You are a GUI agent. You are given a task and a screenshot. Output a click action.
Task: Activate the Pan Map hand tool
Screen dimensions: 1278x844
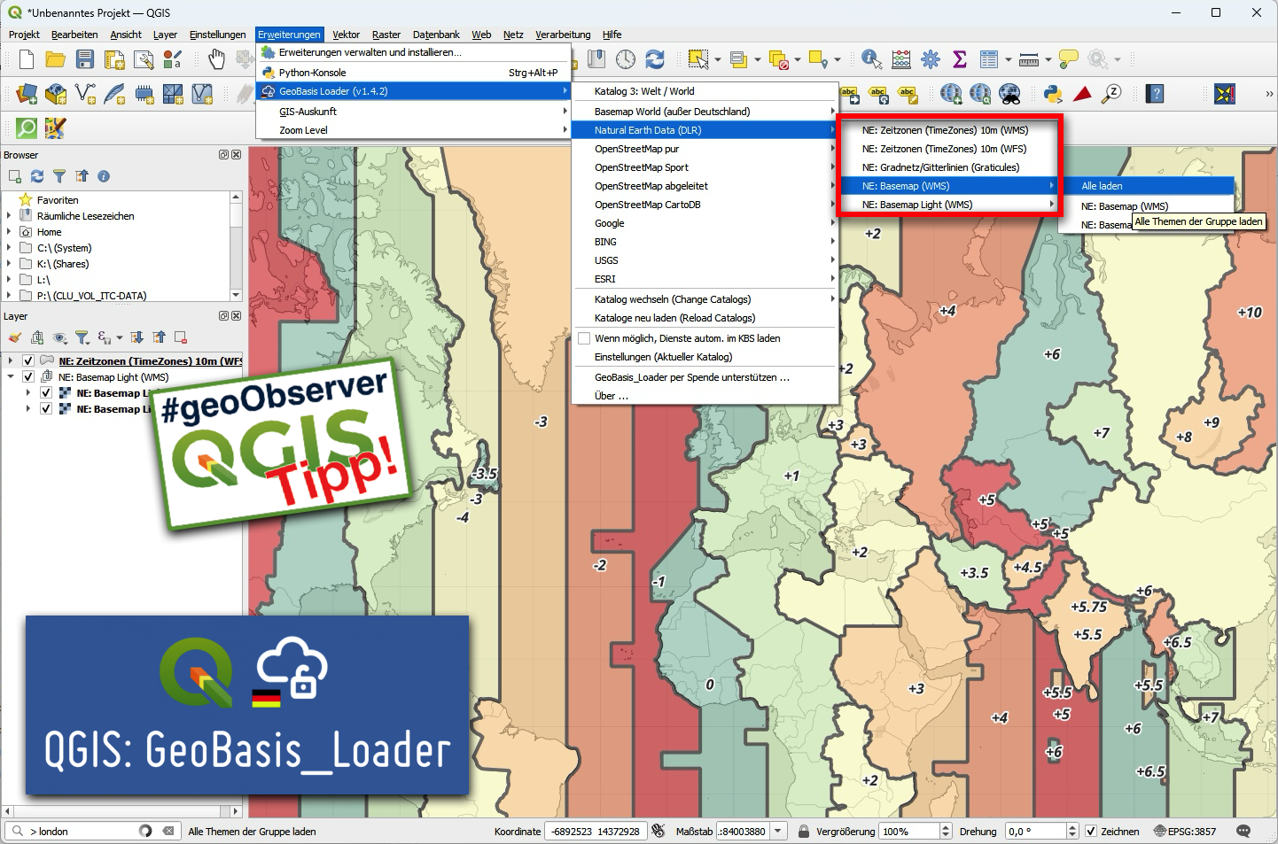pos(216,59)
